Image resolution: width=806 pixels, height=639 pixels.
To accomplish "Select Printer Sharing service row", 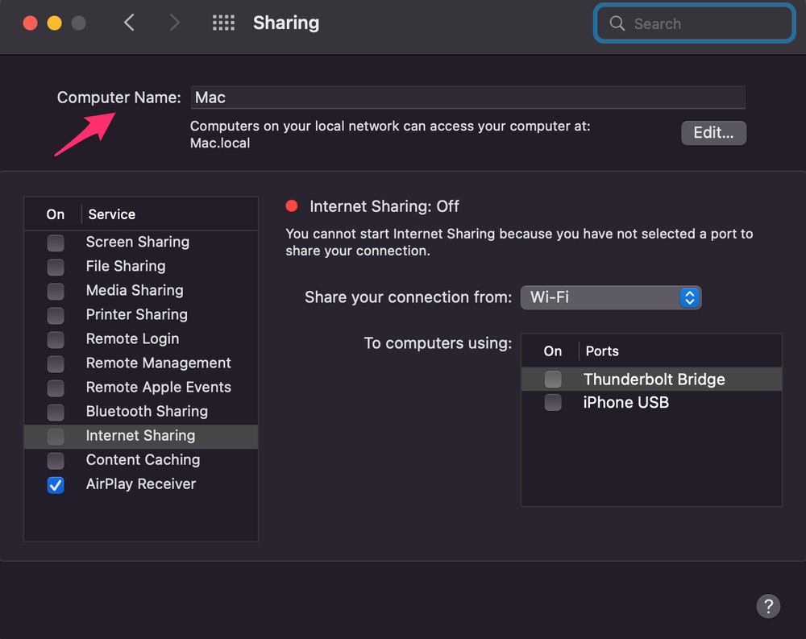I will [x=141, y=314].
